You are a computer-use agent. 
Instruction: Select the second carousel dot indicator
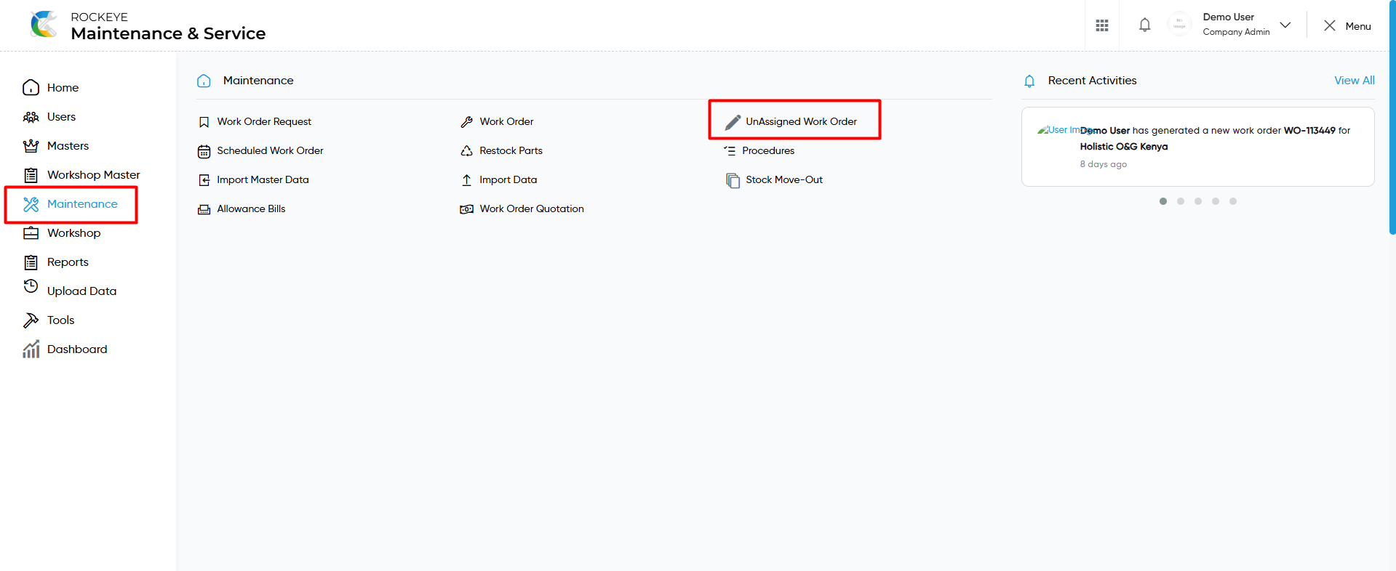click(1181, 201)
